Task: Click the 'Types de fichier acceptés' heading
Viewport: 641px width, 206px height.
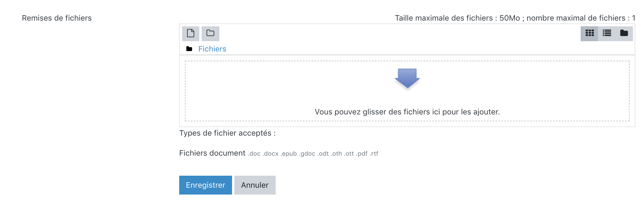Action: [227, 133]
